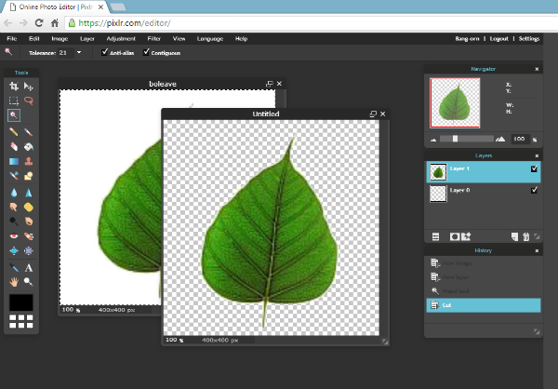Select the Wand tool in Tools panel
The width and height of the screenshot is (558, 389).
coord(14,115)
